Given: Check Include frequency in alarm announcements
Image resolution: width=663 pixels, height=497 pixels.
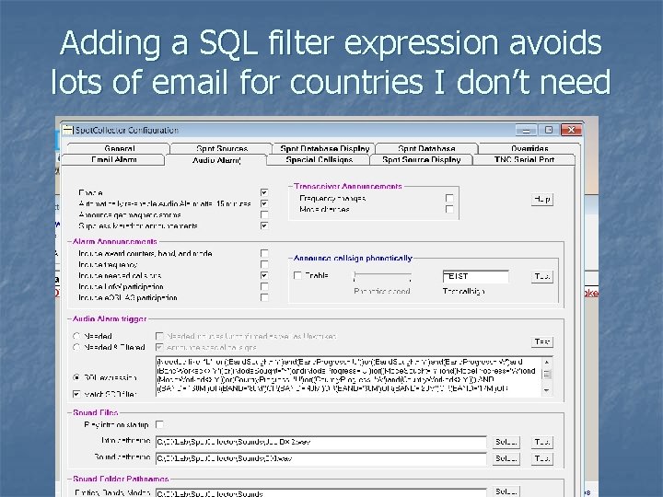Looking at the screenshot, I should click(264, 264).
